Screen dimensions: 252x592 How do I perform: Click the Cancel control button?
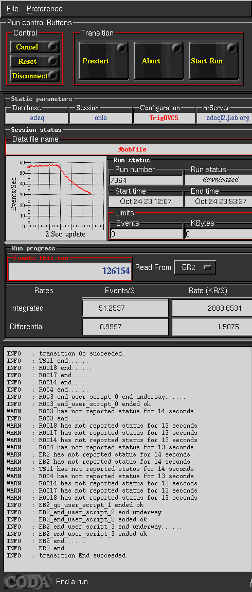(34, 47)
